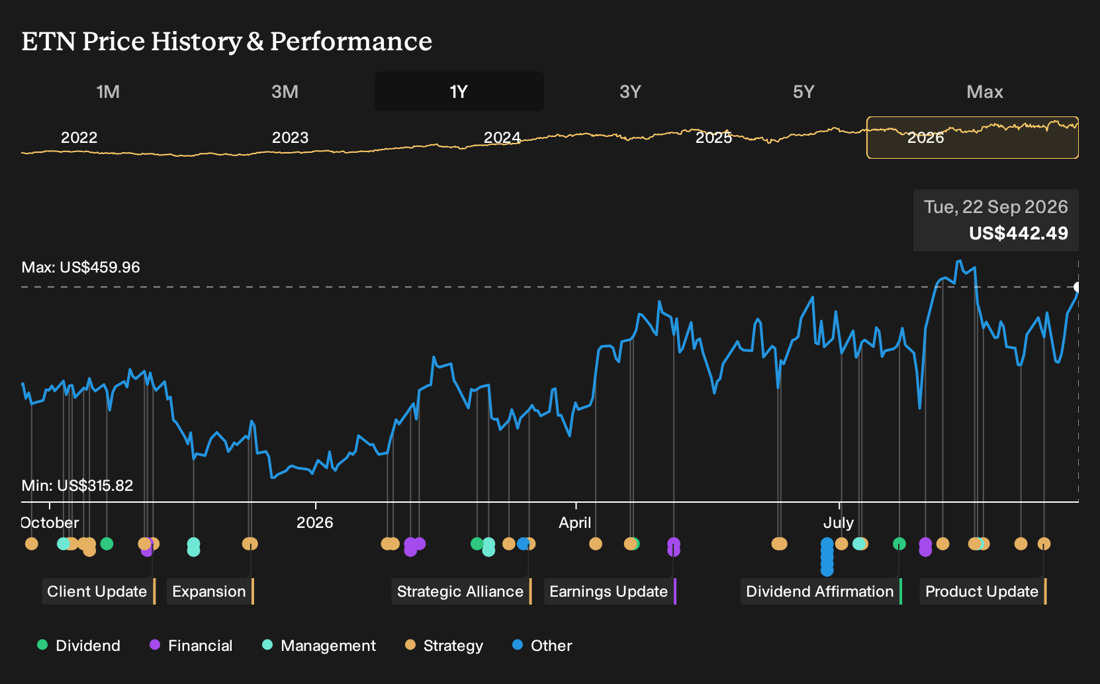Show the Max price history range

click(985, 91)
